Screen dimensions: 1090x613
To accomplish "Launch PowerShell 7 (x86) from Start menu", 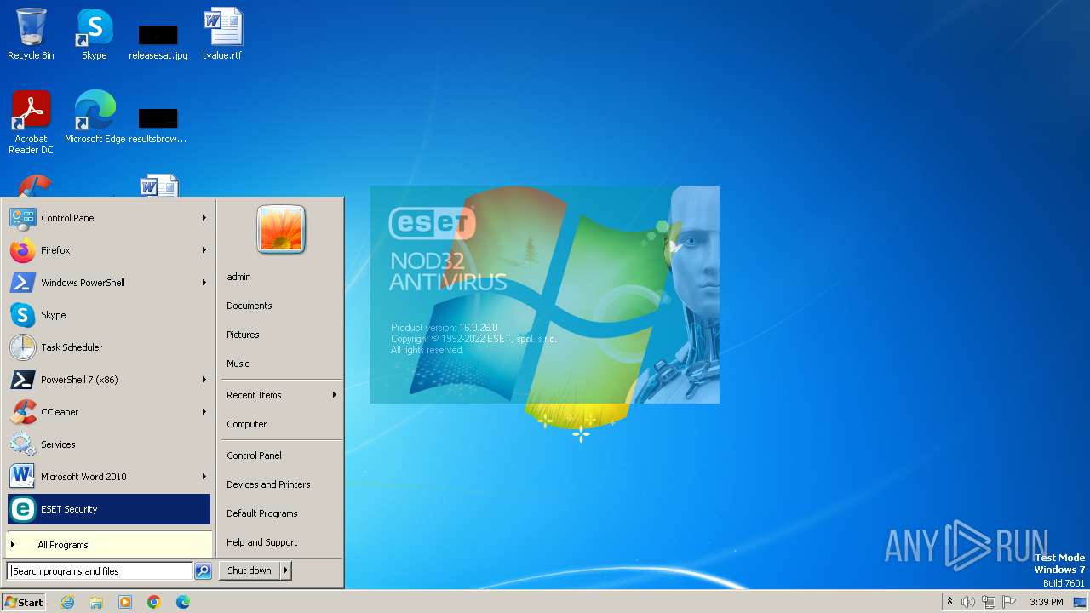I will pos(109,380).
